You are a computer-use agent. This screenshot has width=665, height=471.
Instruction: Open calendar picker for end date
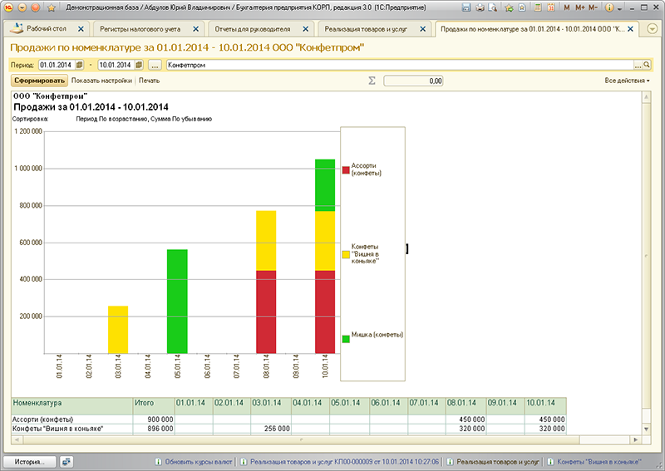[139, 65]
